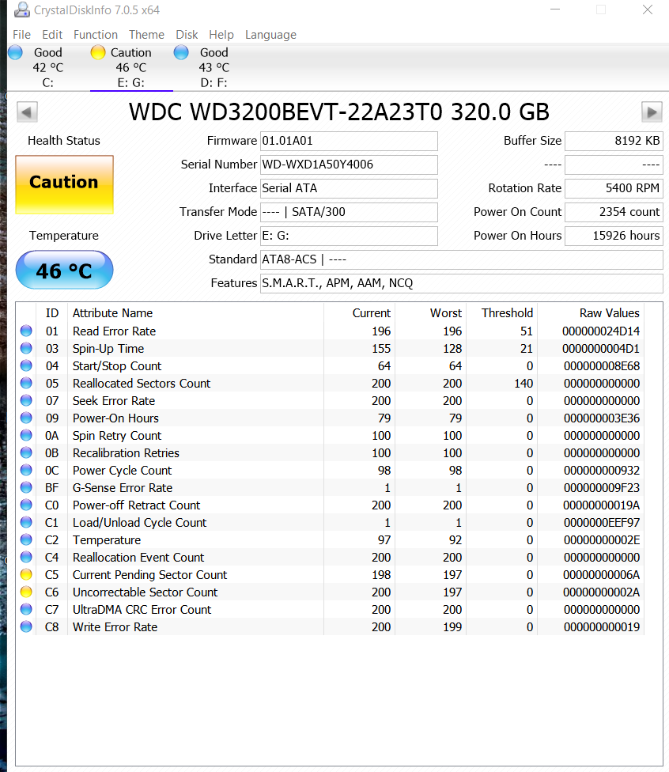
Task: Click raw value 000000000019 in Write Error Rate
Action: coord(602,626)
